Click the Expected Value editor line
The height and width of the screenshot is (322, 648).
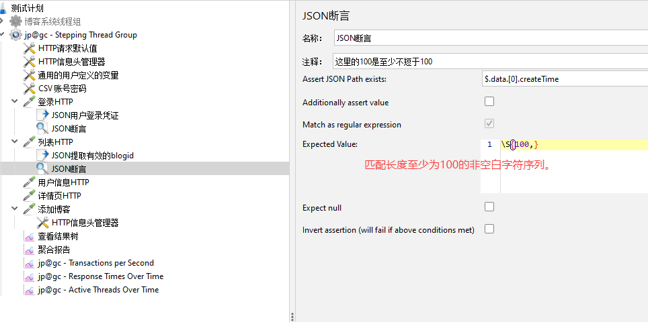tap(574, 145)
